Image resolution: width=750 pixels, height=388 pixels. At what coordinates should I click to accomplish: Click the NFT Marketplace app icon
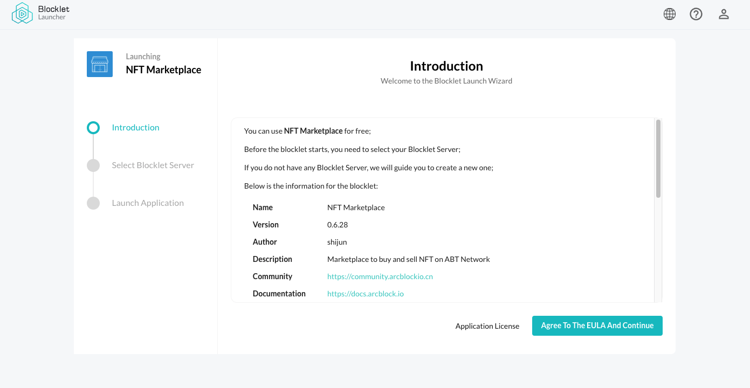tap(100, 64)
